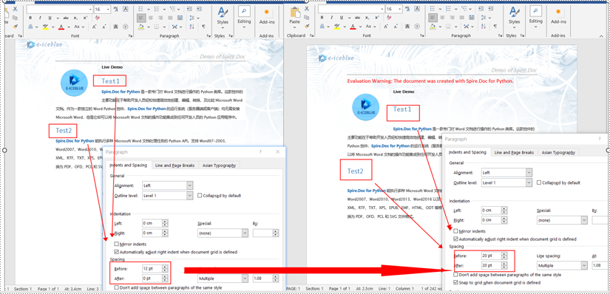Click the Copy icon in right window

point(307,18)
